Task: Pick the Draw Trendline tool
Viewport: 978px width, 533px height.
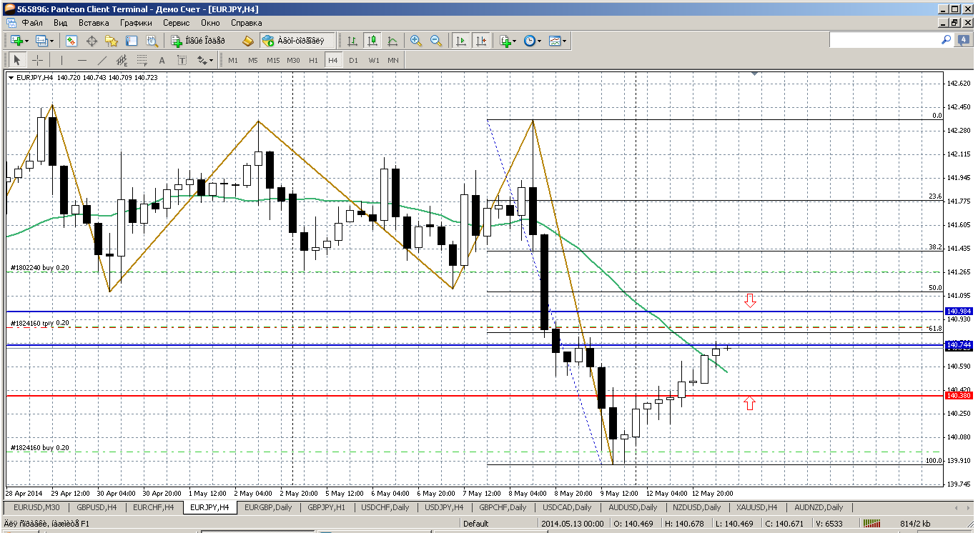Action: [x=102, y=61]
